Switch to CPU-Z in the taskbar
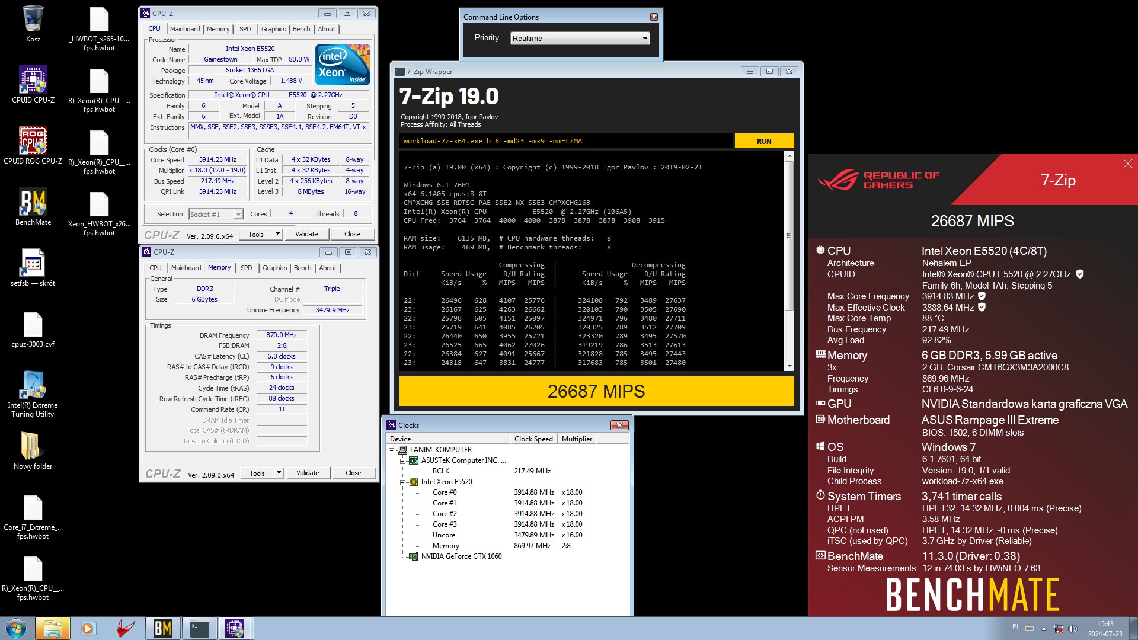 click(x=235, y=628)
